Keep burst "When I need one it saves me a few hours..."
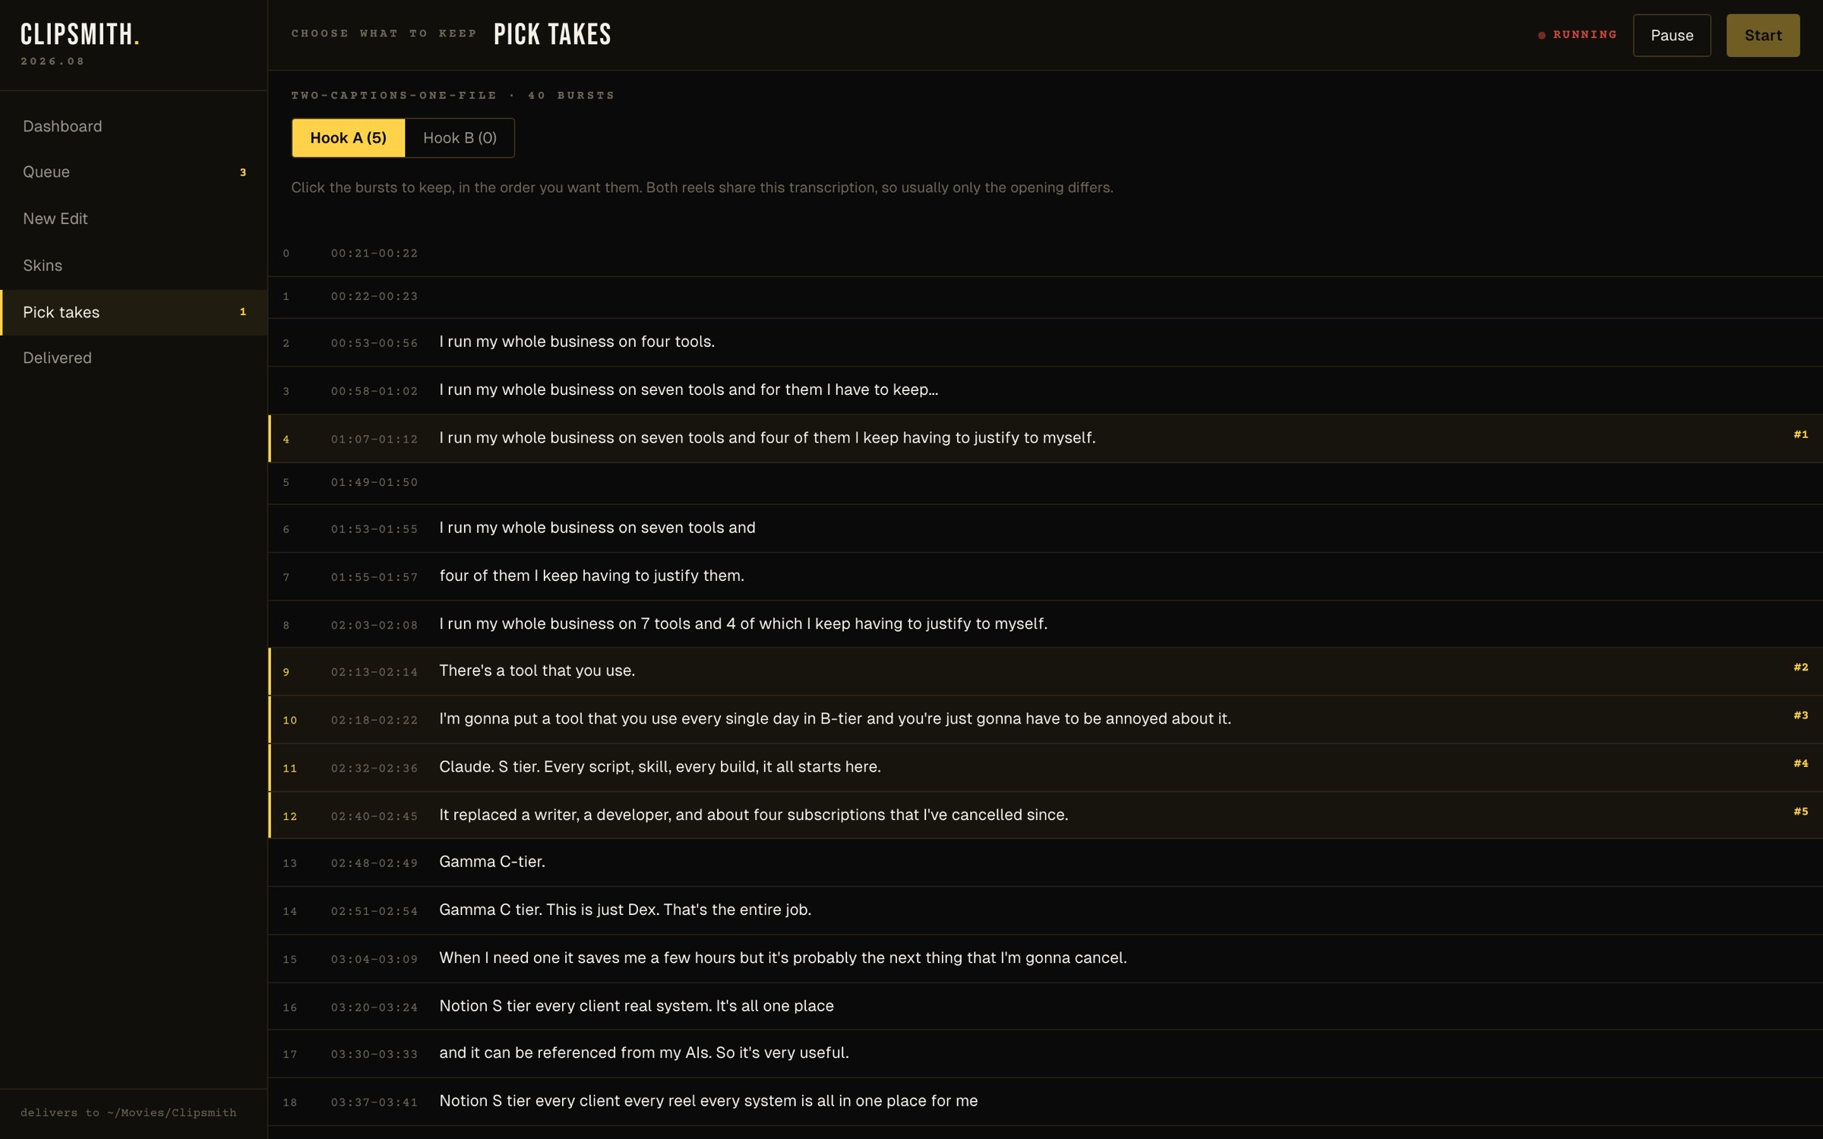 1045,958
